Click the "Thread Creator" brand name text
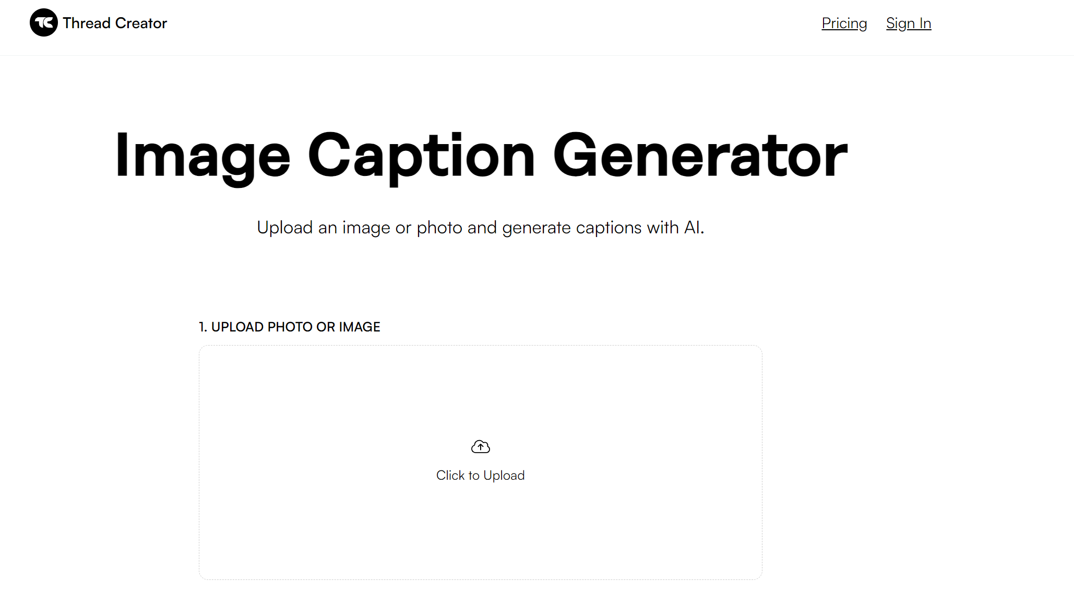Screen dimensions: 1074x593 tap(115, 23)
